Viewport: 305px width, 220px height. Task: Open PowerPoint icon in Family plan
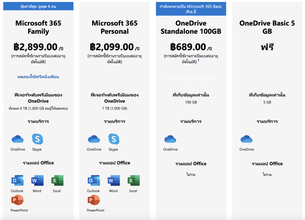click(17, 200)
